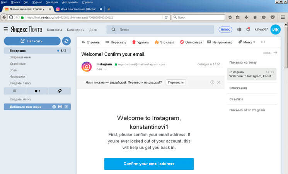Dismiss the translation bar with X

218,82
